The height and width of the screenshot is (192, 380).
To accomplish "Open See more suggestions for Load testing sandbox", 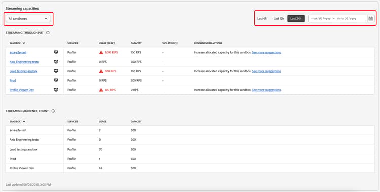I will point(267,71).
